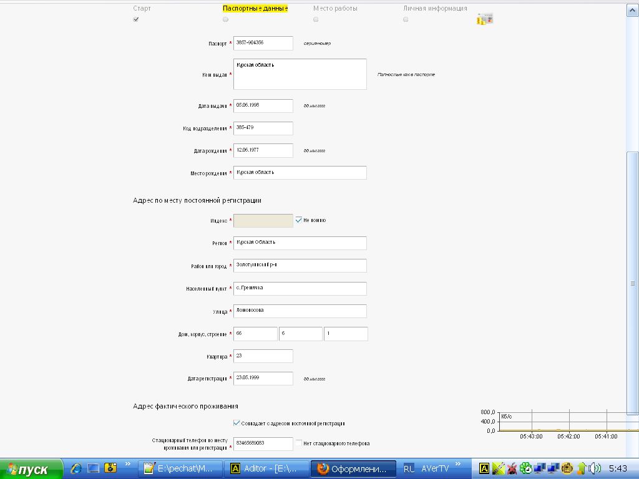
Task: Open the yellow A tray icon
Action: point(484,468)
